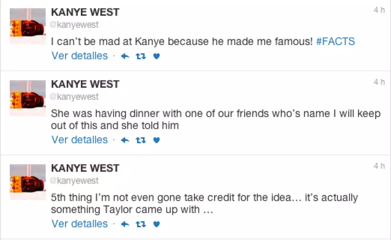Retweet the tweet about the dinner
This screenshot has width=391, height=240.
[x=140, y=140]
